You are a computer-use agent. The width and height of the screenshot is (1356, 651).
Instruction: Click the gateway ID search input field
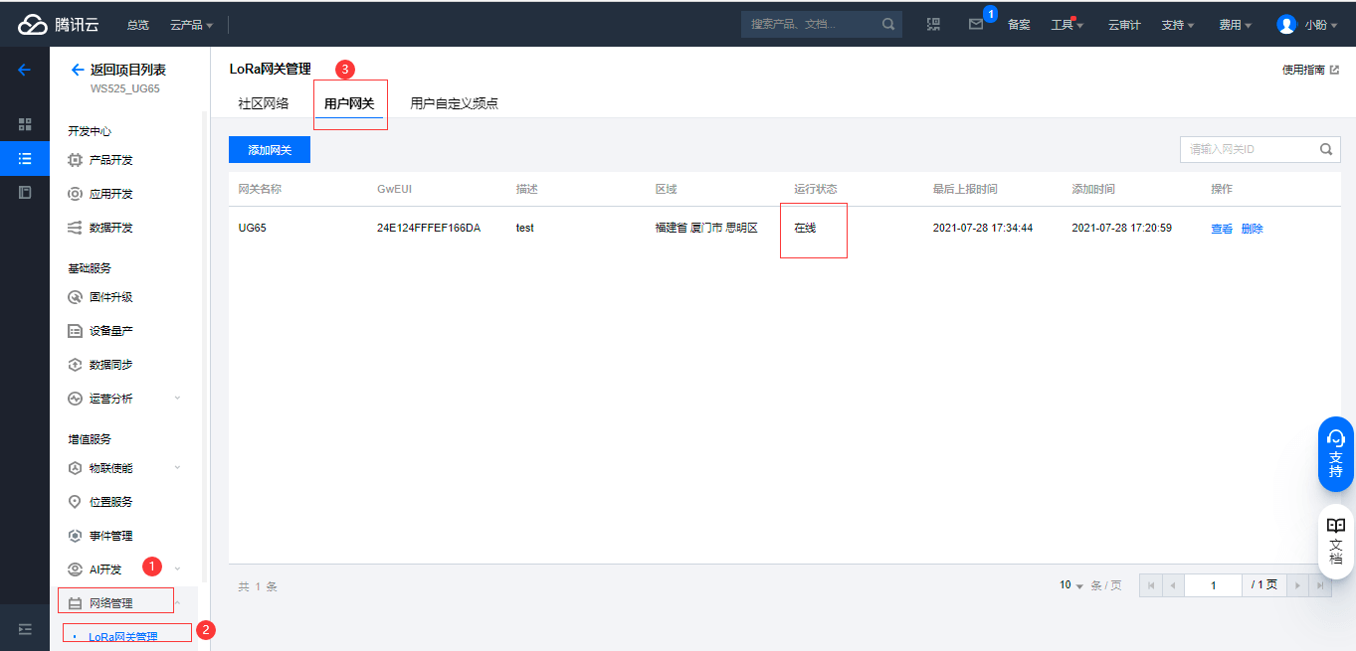pyautogui.click(x=1249, y=150)
